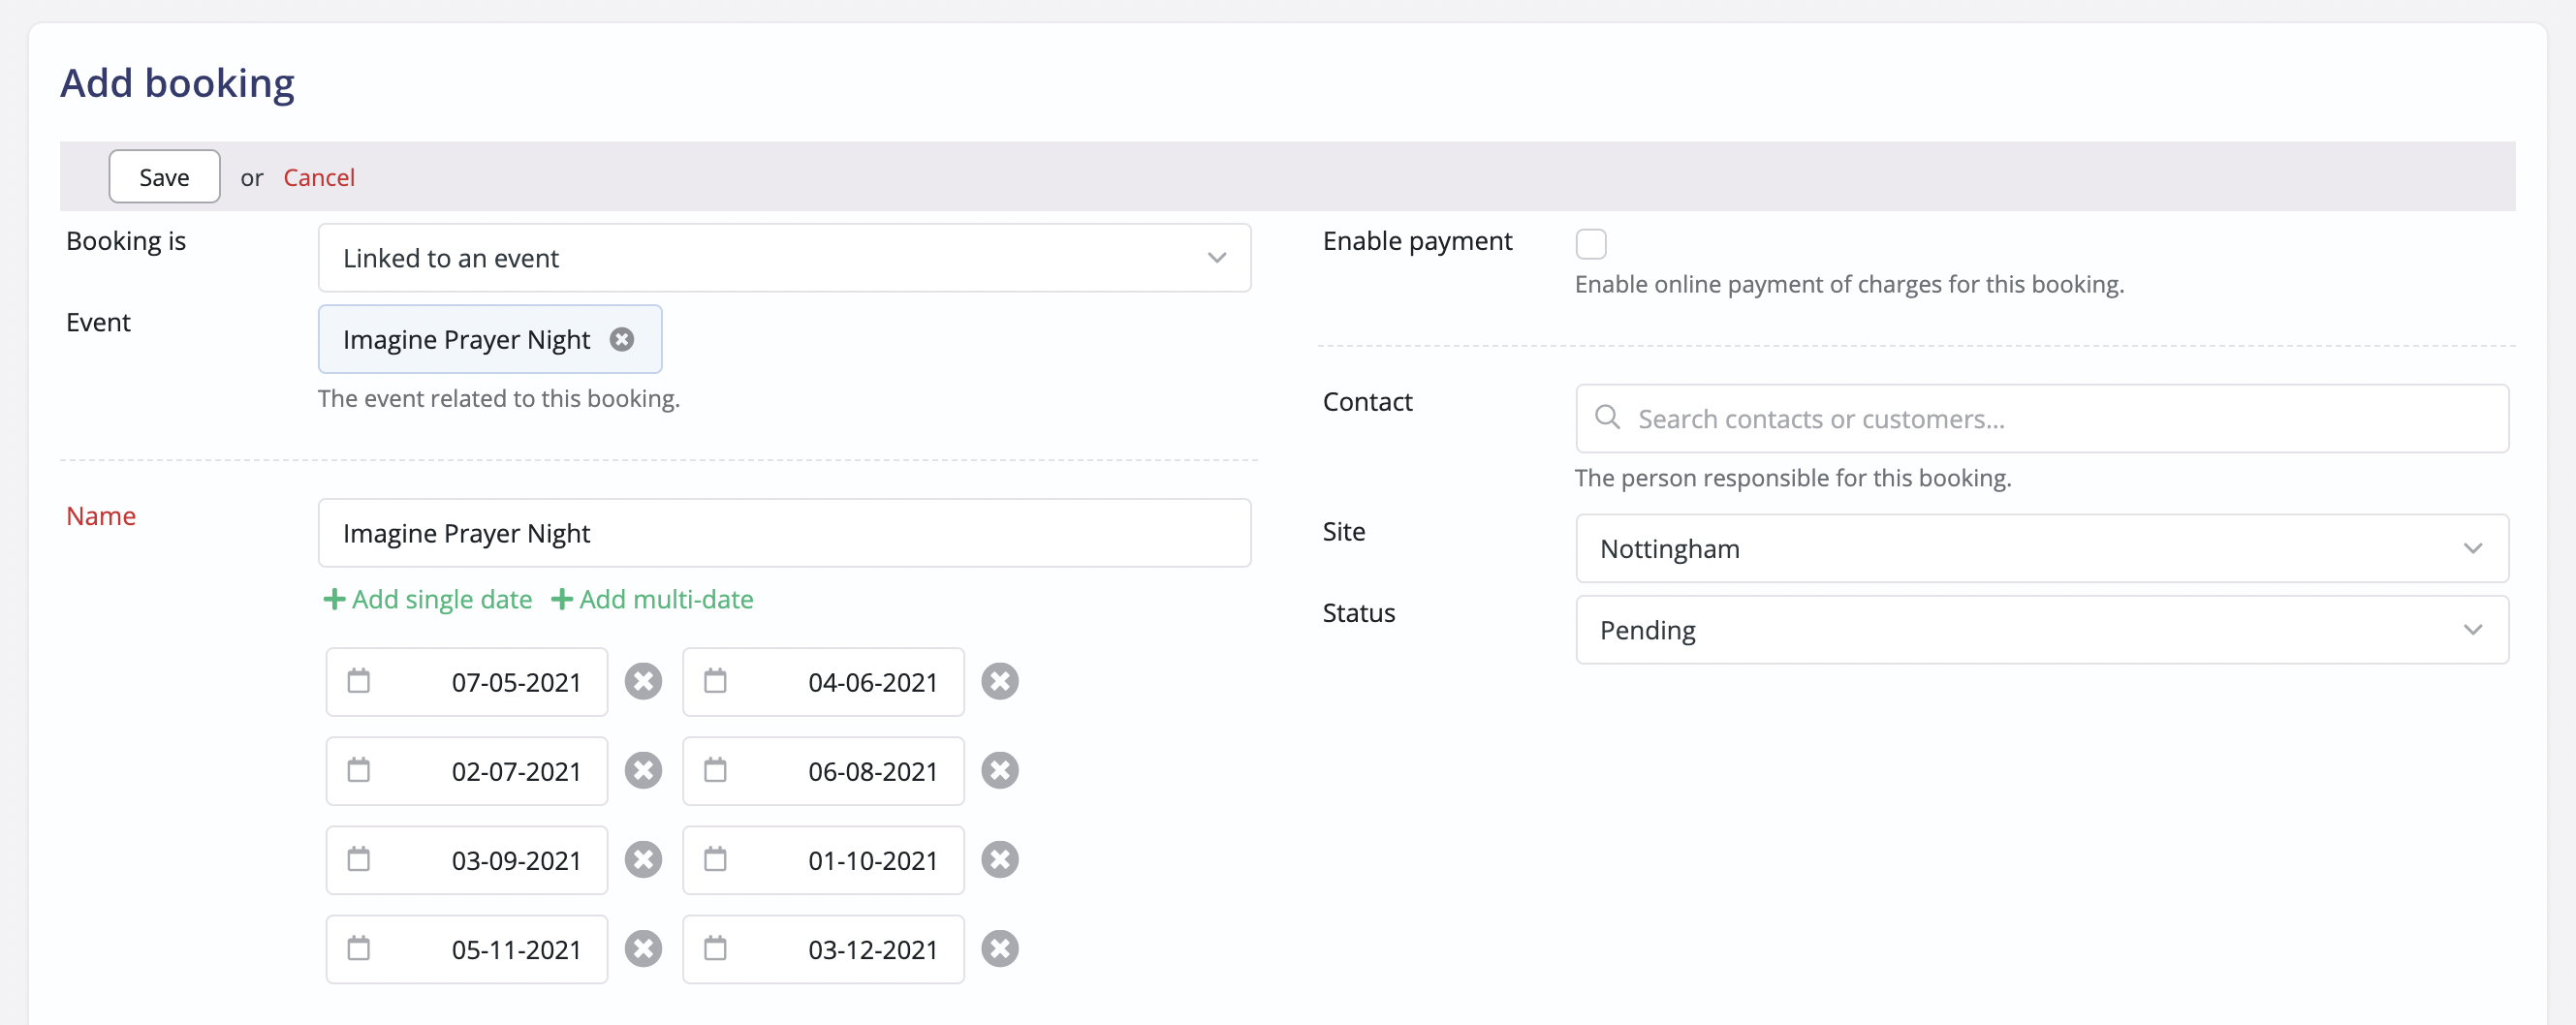Screen dimensions: 2576x1025
Task: Remove the 05-11-2021 date entry
Action: coord(643,949)
